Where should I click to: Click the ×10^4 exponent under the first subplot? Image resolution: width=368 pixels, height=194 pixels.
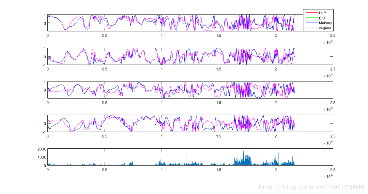pos(328,42)
